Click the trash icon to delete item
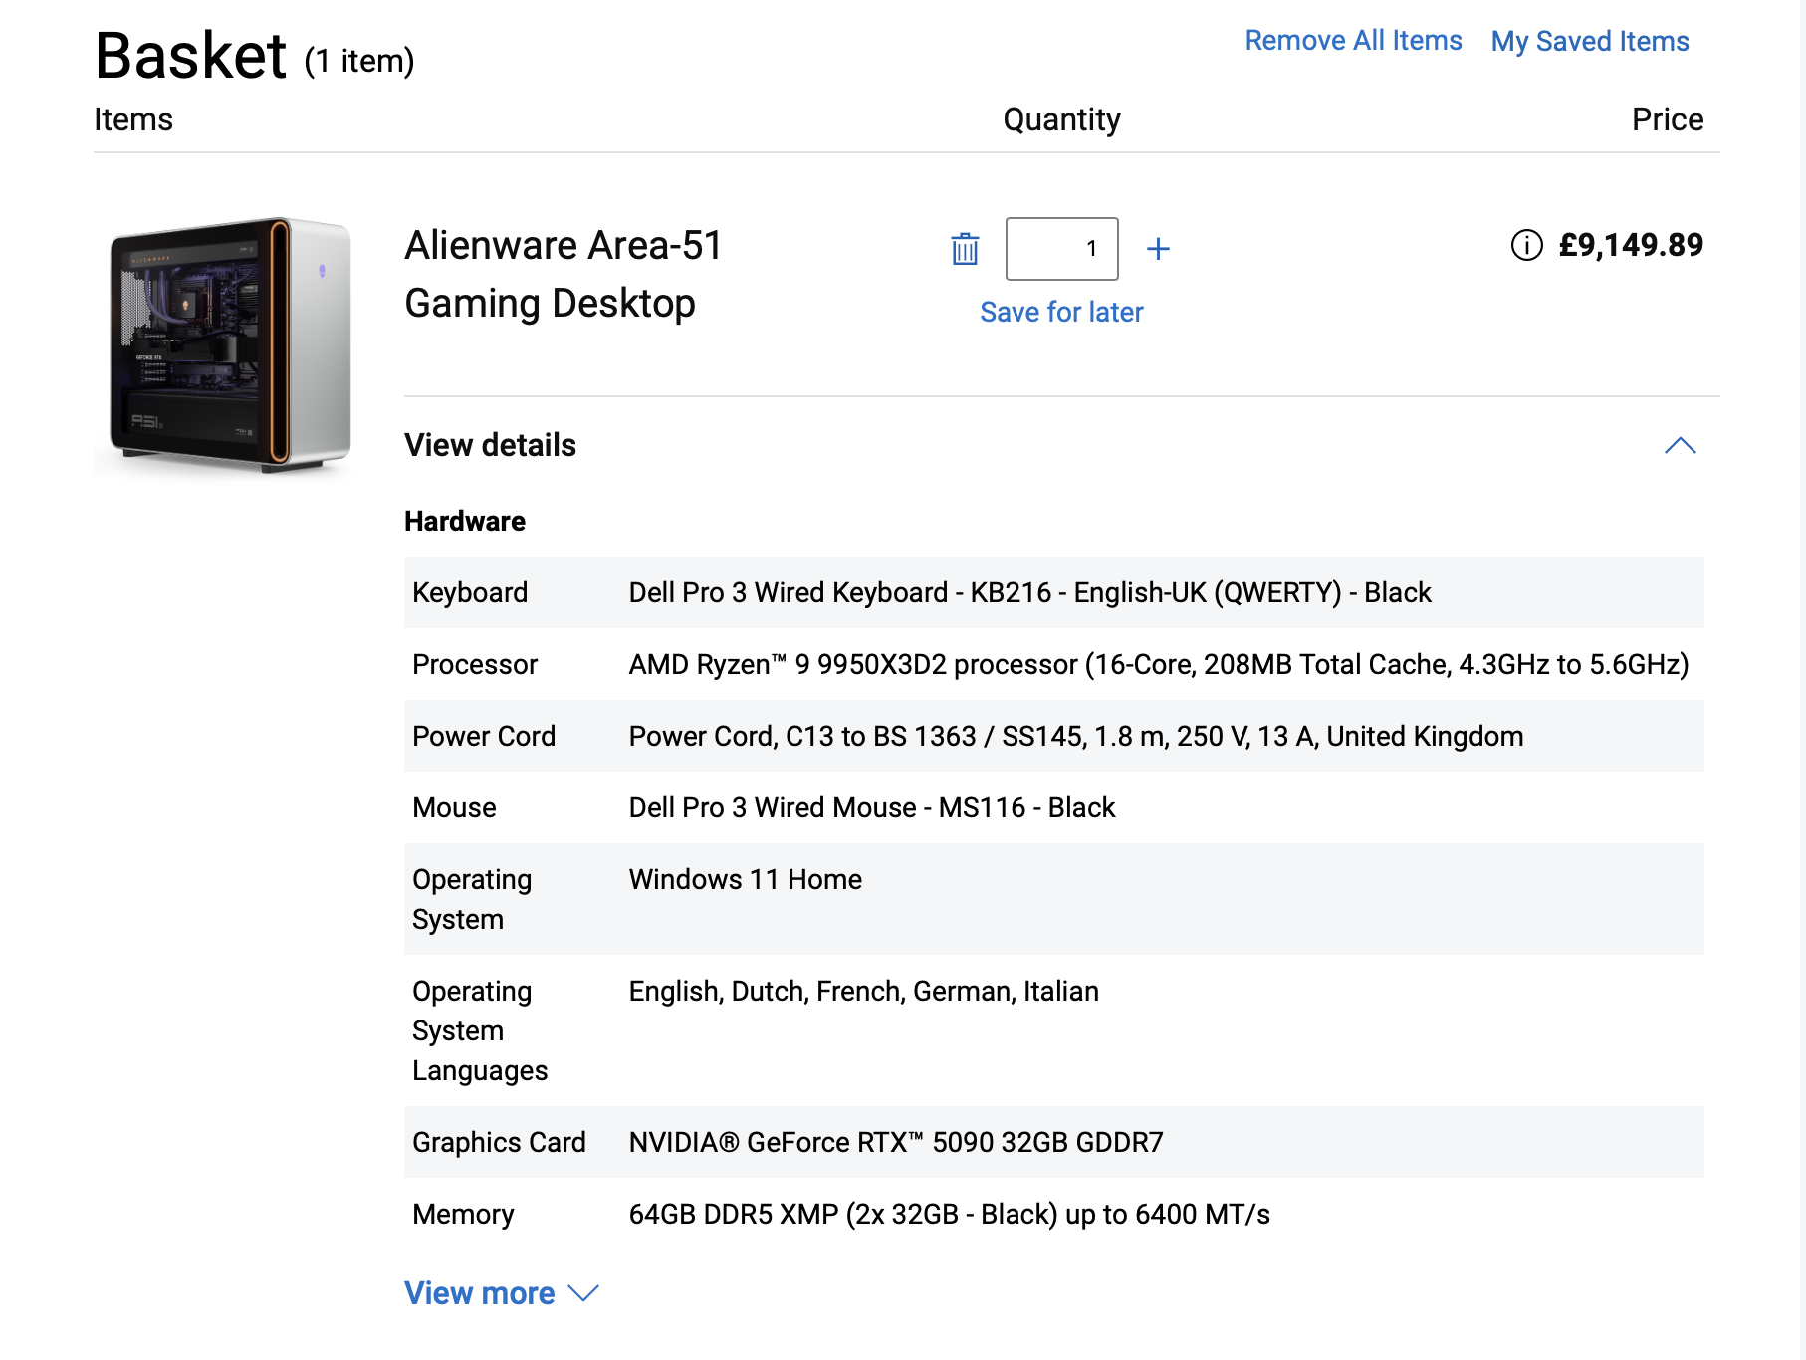 coord(965,249)
